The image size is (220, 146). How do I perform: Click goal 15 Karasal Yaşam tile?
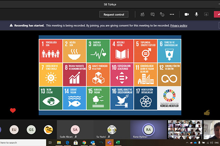tap(98, 98)
